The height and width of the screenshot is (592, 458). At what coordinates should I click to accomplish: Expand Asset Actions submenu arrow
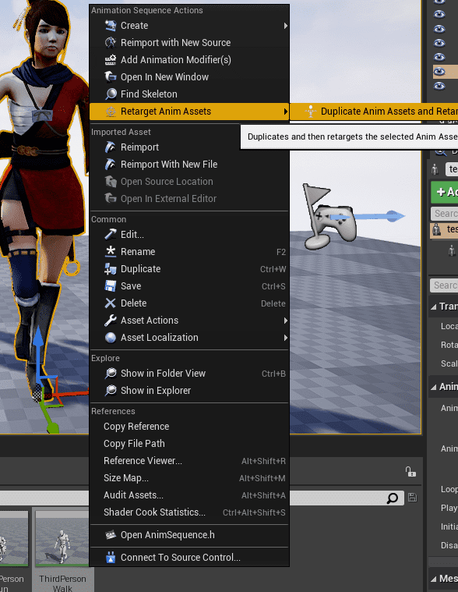pyautogui.click(x=286, y=321)
